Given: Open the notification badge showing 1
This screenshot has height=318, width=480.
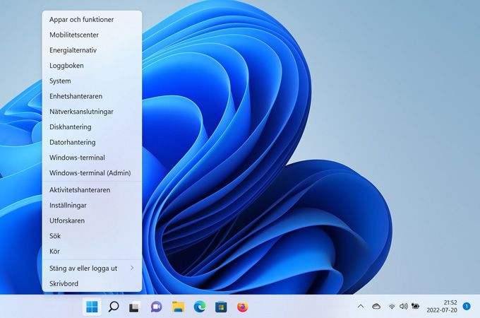Looking at the screenshot, I should click(x=467, y=306).
